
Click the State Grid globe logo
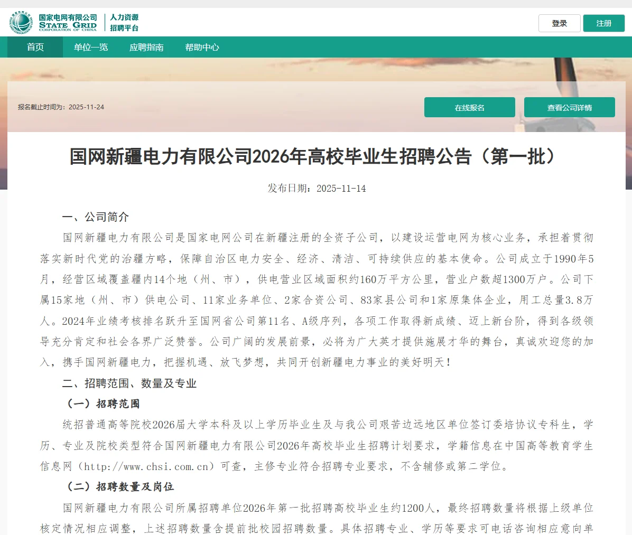[21, 23]
